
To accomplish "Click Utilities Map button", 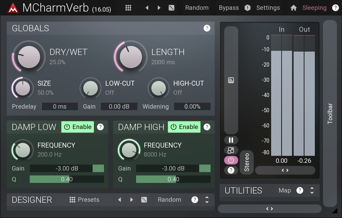I will (x=285, y=190).
